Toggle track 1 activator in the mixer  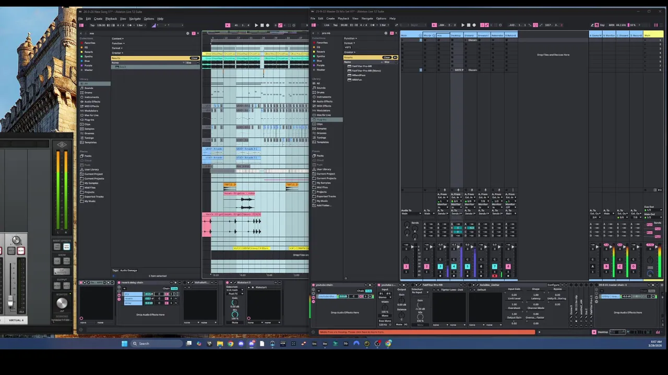click(407, 267)
